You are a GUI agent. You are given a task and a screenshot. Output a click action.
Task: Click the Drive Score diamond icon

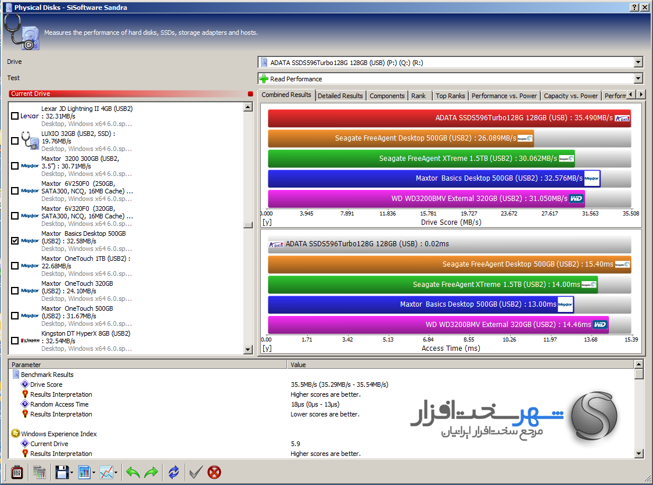25,384
